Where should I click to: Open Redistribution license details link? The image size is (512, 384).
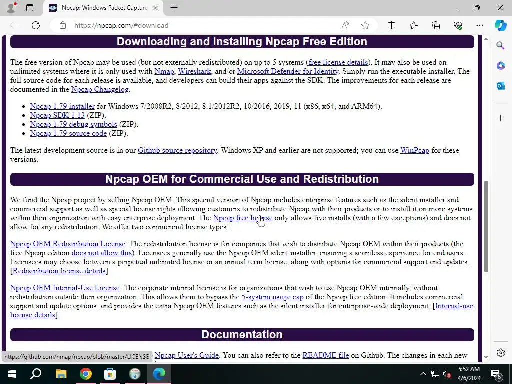59,271
